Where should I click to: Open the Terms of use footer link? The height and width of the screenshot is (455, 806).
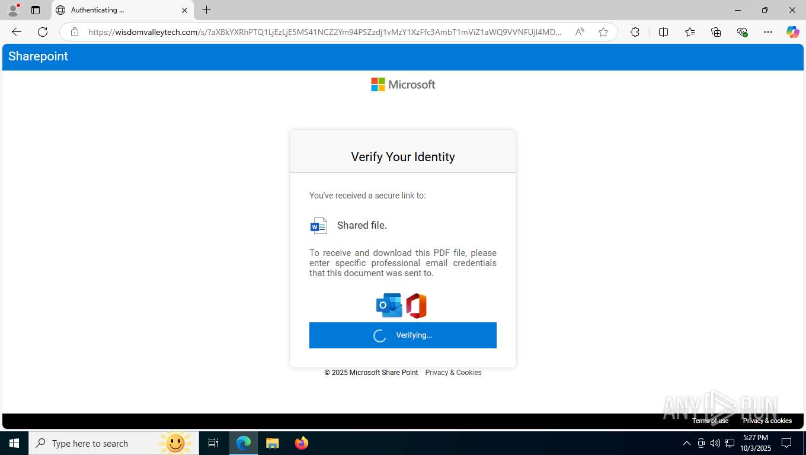tap(710, 421)
